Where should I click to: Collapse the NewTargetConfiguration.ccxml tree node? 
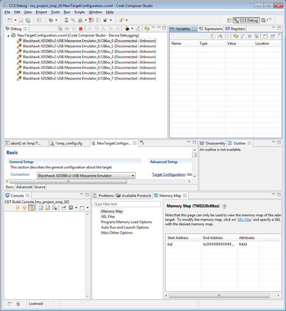8,36
